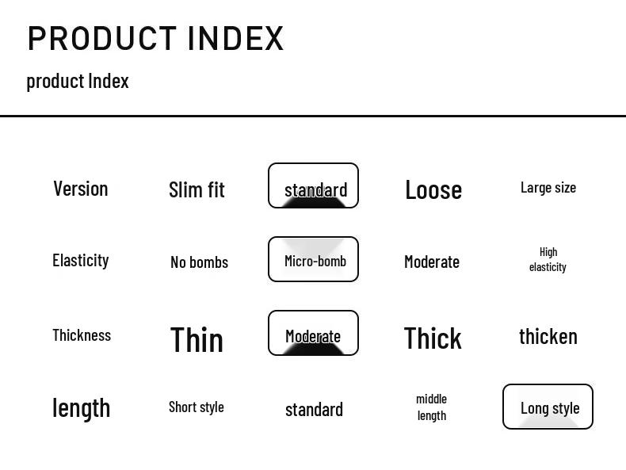
Task: Click the Elasticity row label
Action: [81, 261]
